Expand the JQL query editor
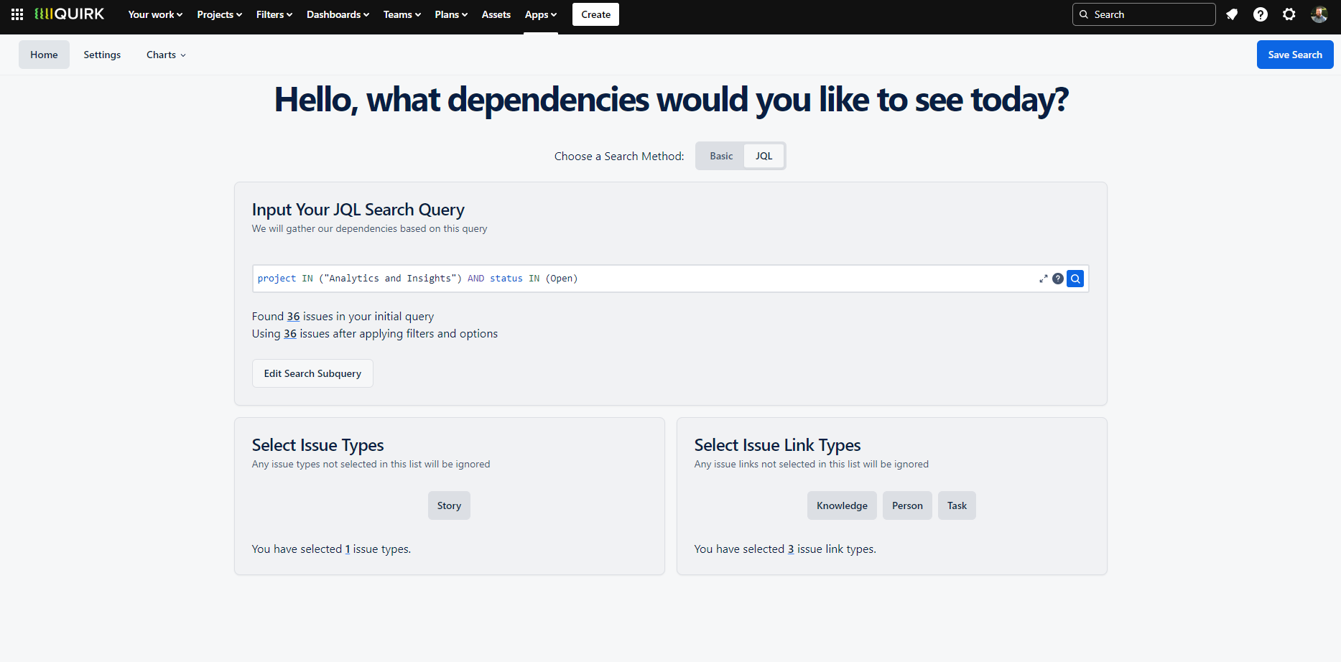The height and width of the screenshot is (662, 1341). pyautogui.click(x=1043, y=279)
